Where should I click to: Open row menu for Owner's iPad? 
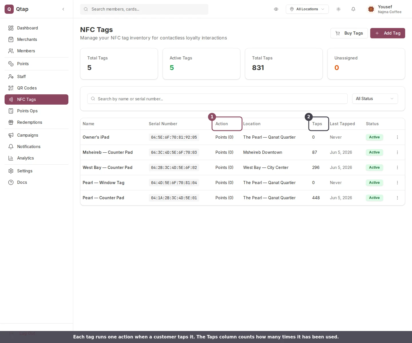click(x=397, y=137)
